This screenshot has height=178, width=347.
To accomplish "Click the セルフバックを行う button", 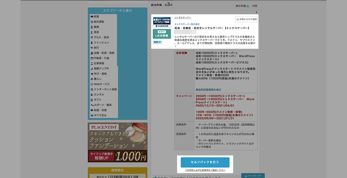I will click(205, 162).
